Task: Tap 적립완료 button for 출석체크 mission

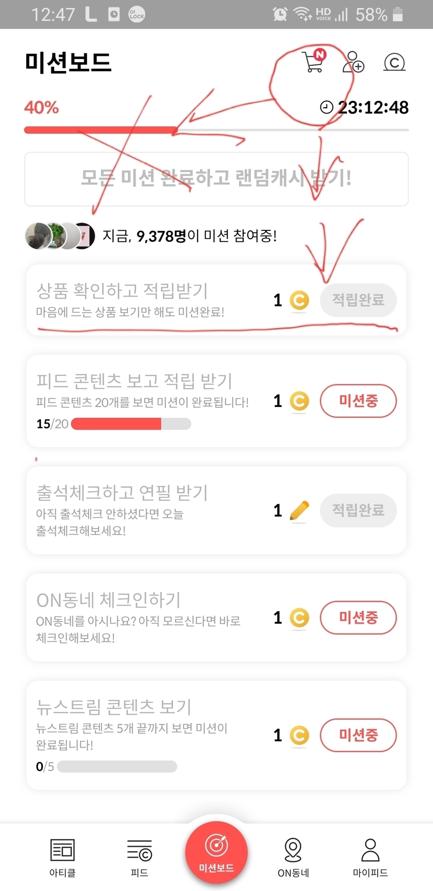Action: (x=358, y=510)
